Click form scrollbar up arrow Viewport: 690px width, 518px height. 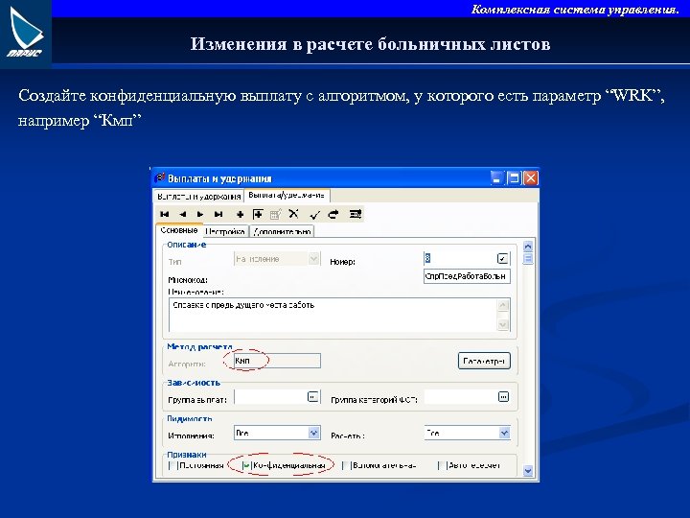click(x=528, y=247)
